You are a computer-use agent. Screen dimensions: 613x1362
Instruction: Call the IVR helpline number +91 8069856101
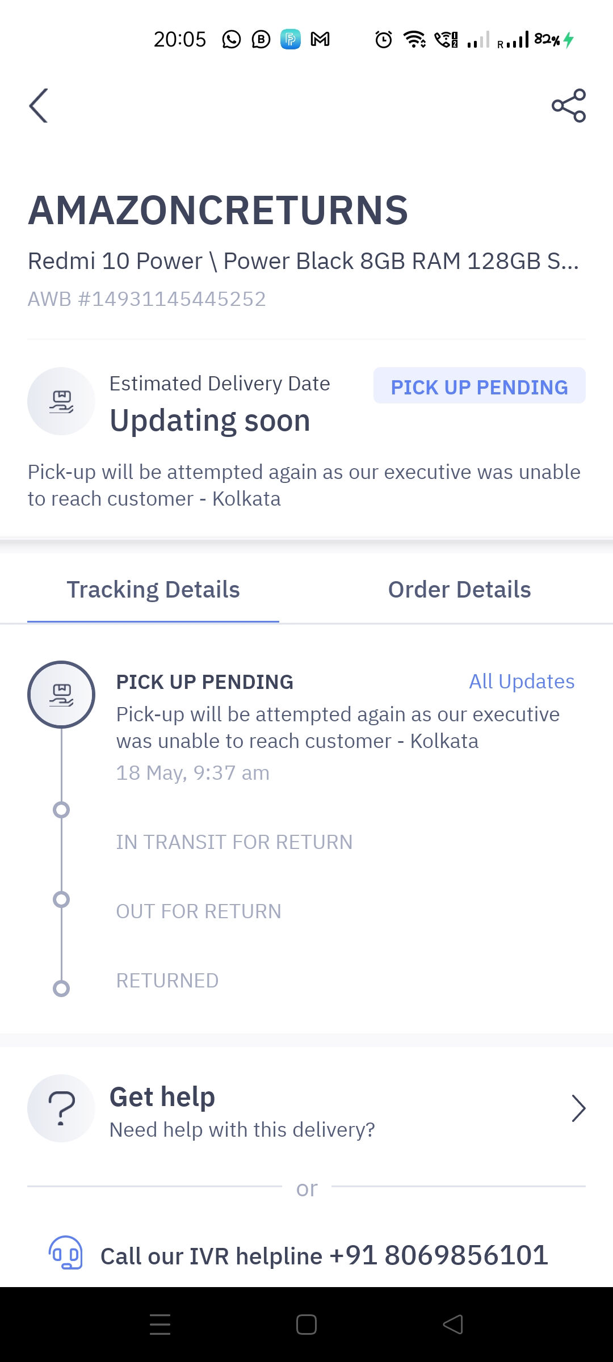click(438, 1255)
